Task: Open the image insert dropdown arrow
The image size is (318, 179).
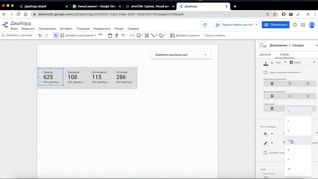Action: click(142, 35)
